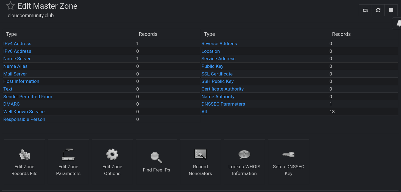Open SSL Certificate records
Image resolution: width=401 pixels, height=192 pixels.
(x=217, y=74)
